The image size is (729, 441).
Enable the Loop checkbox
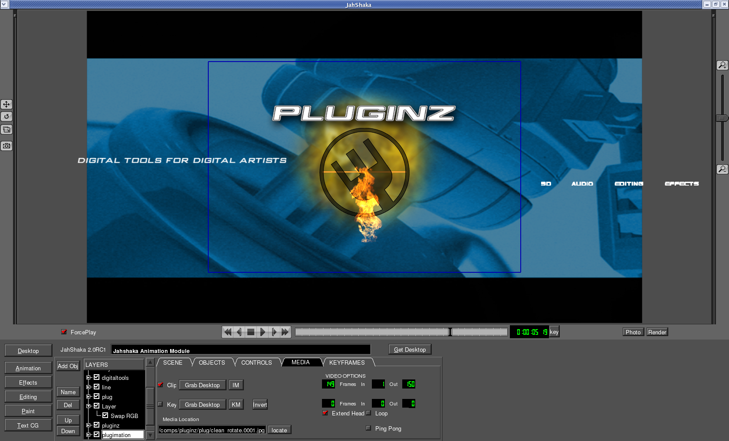[x=368, y=413]
